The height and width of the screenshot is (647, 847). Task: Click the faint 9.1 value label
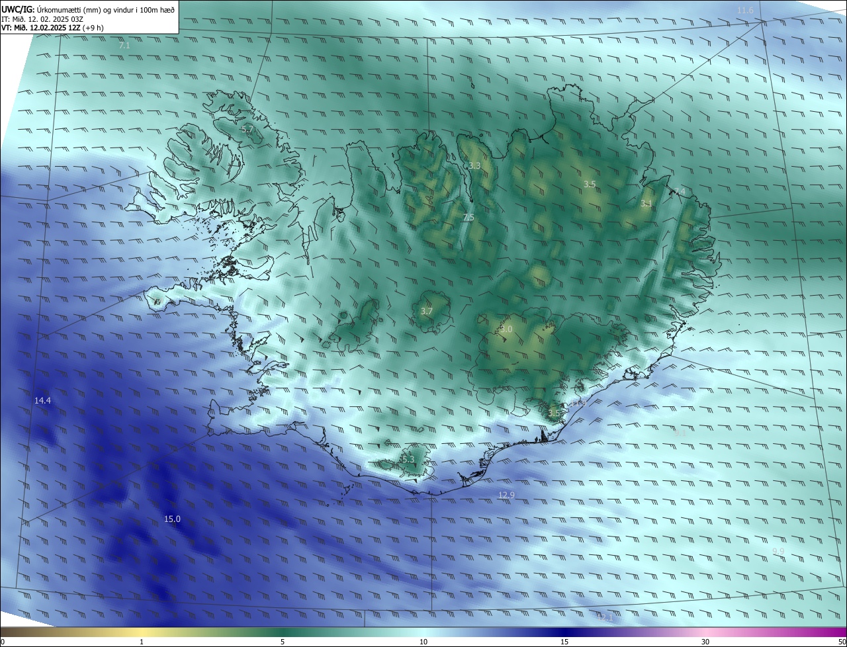(x=680, y=433)
